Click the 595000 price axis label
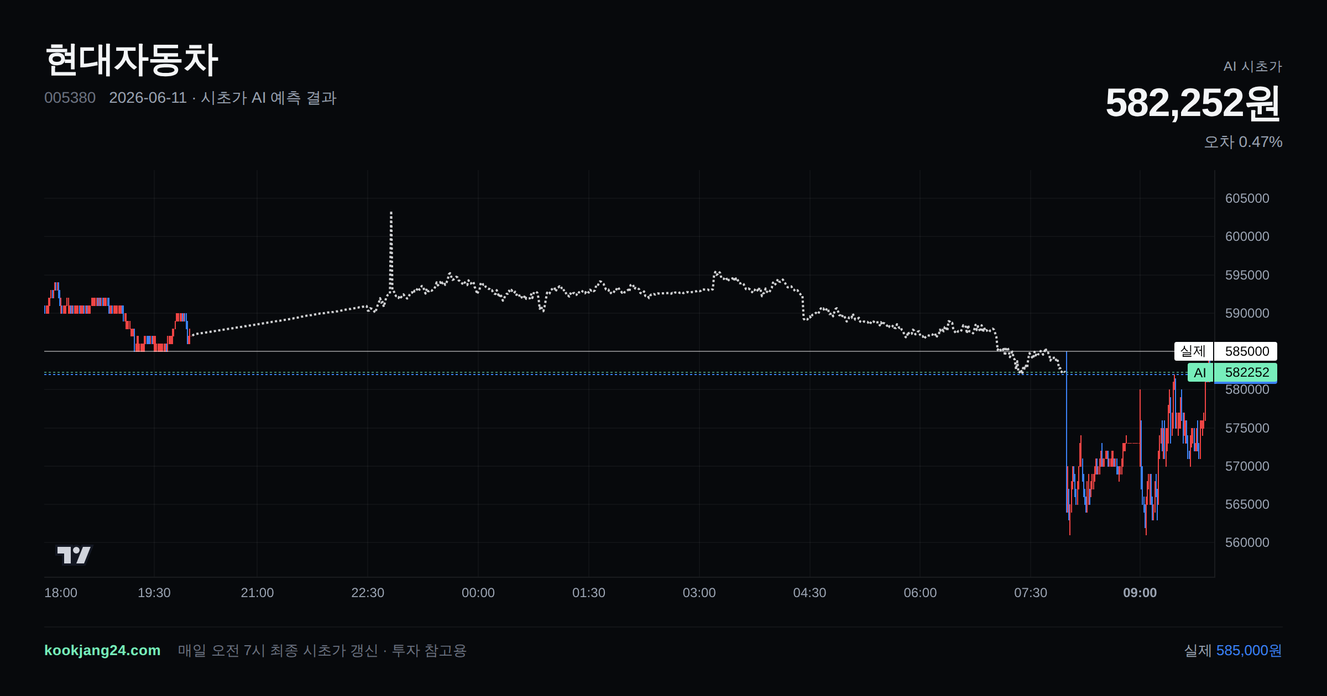1327x696 pixels. coord(1247,275)
